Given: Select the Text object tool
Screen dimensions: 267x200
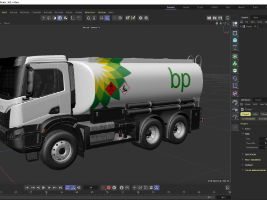Looking at the screenshot, I should click(235, 47).
